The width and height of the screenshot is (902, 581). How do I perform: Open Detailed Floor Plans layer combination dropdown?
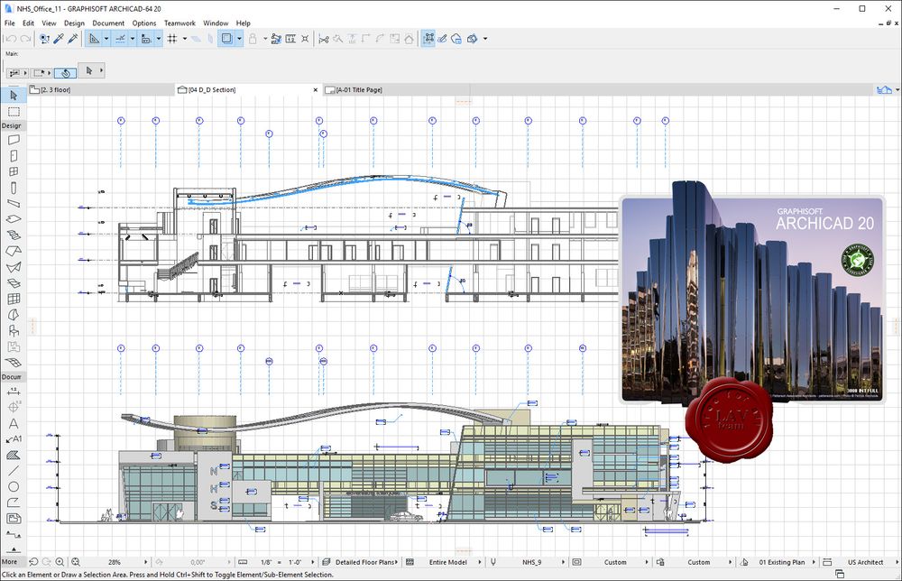(x=396, y=562)
